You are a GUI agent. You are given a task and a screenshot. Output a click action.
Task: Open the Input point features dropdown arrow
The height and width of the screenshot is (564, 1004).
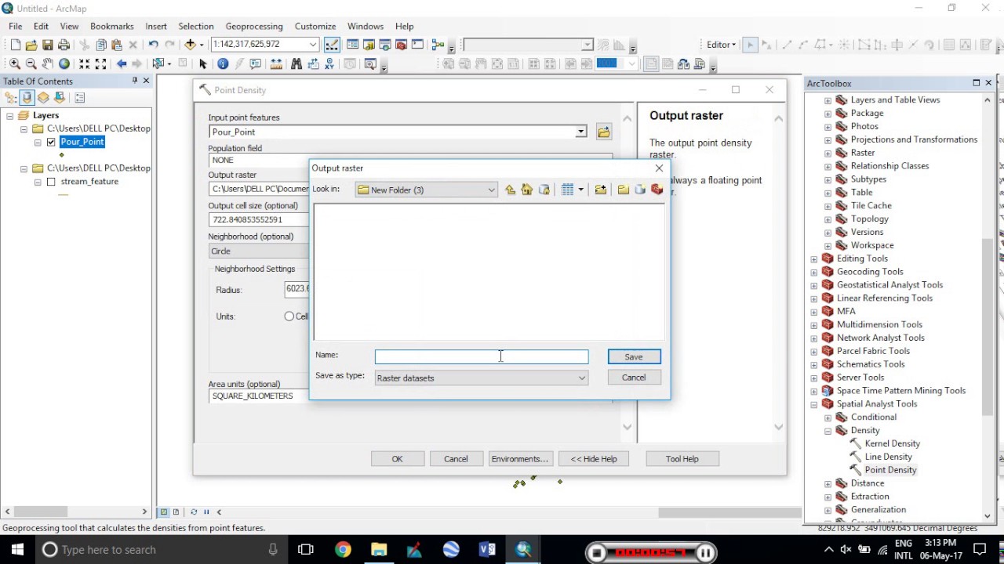(581, 132)
